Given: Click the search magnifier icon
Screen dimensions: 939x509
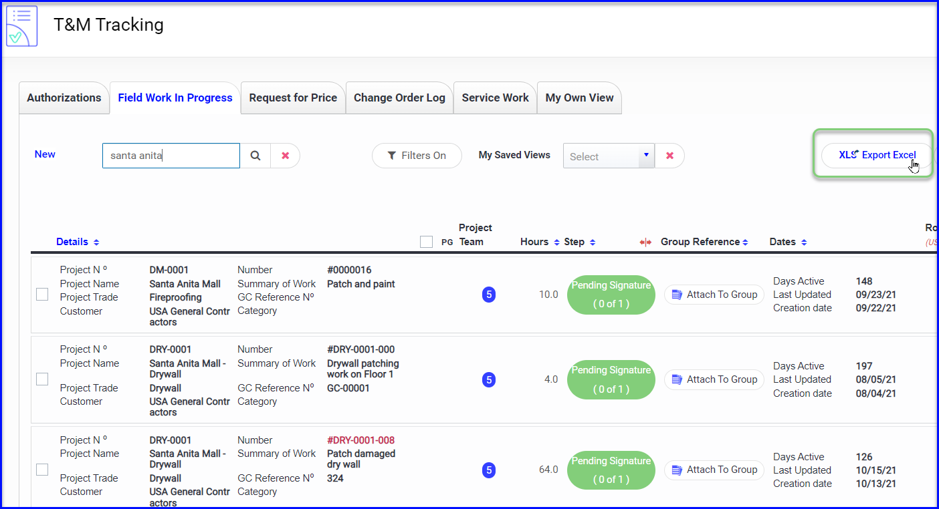Looking at the screenshot, I should tap(255, 156).
